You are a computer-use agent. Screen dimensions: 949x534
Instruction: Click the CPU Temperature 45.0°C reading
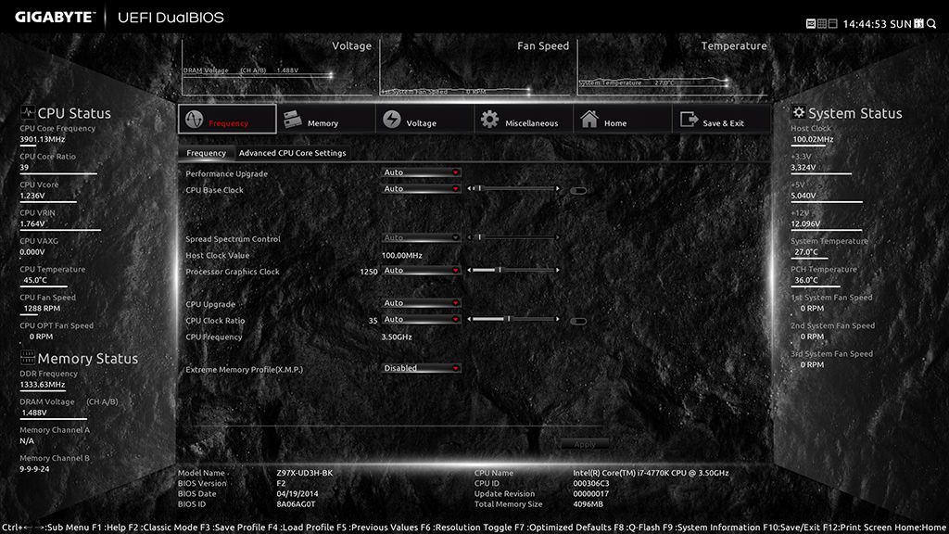[x=35, y=280]
